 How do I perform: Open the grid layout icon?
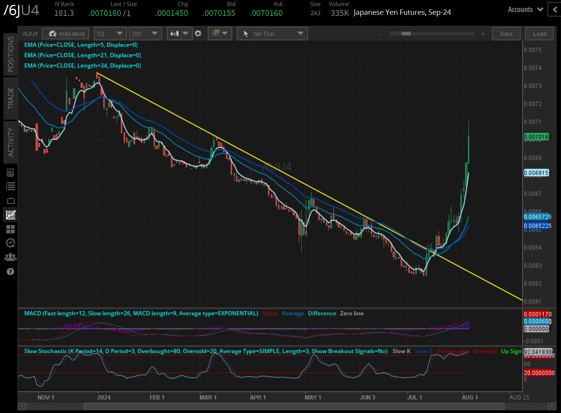coord(10,229)
